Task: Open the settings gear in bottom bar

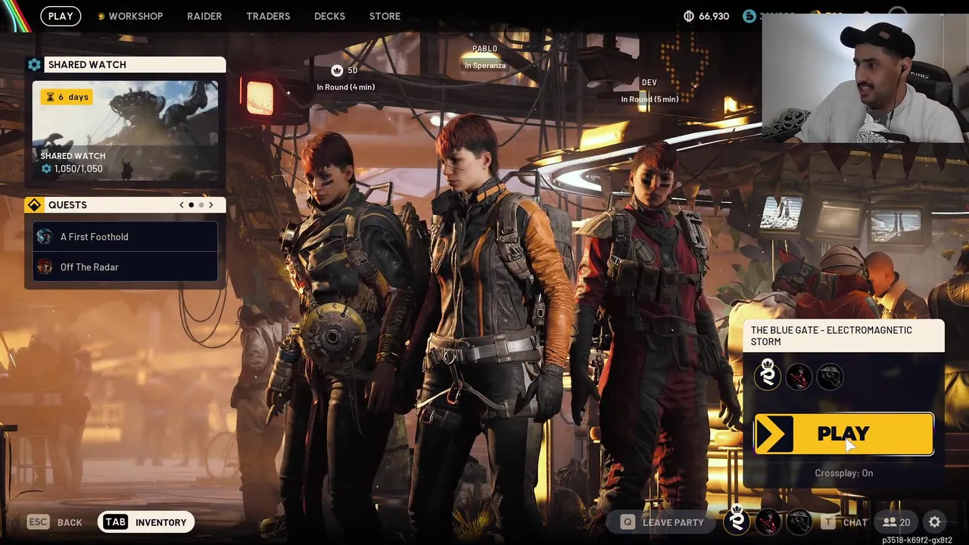Action: coord(935,522)
